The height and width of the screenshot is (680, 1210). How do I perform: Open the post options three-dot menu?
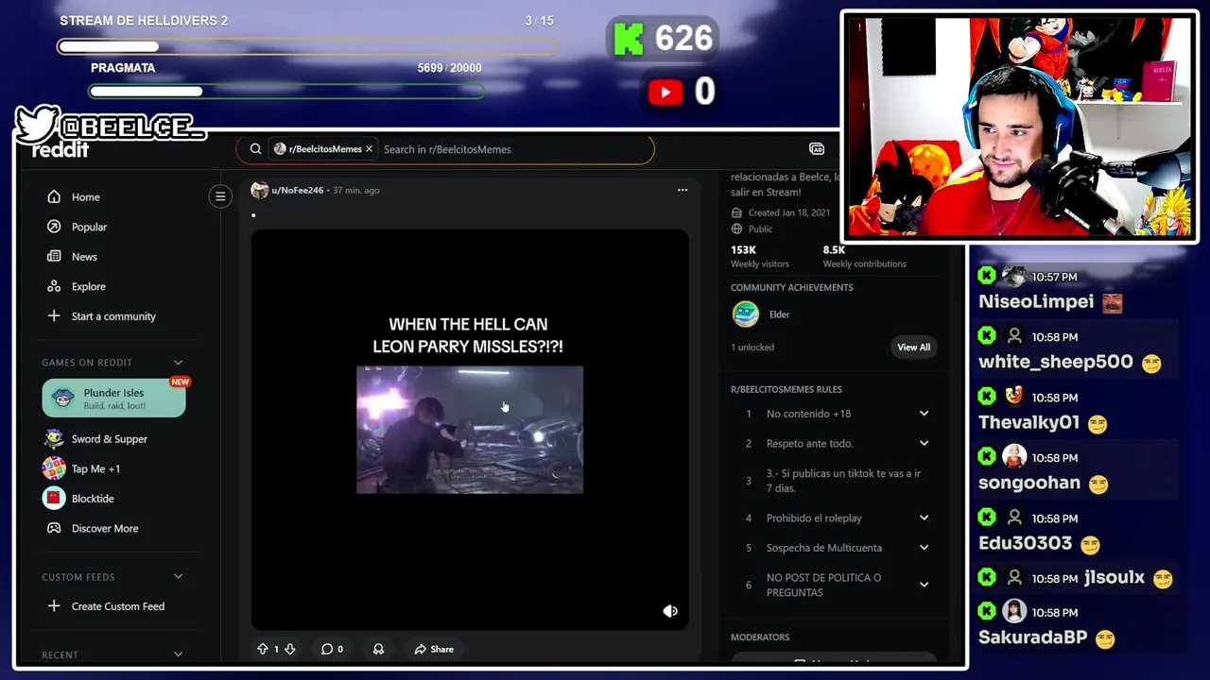click(683, 190)
